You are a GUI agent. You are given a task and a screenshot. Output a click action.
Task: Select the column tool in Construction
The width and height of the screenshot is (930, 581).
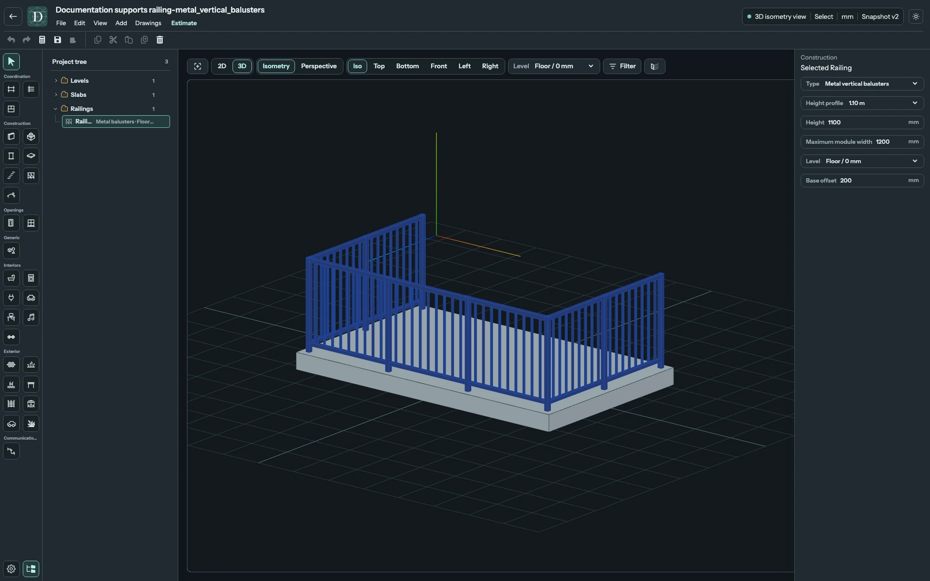[x=11, y=156]
